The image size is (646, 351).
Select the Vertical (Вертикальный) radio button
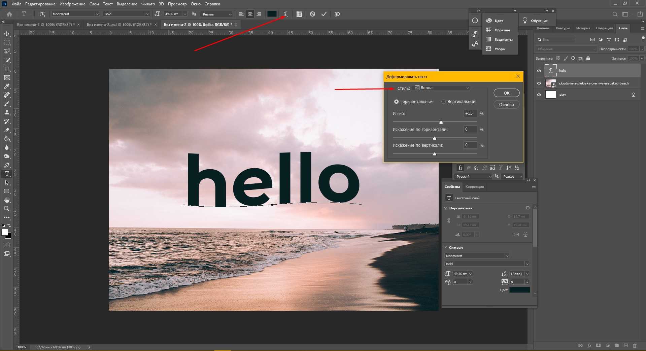tap(444, 102)
